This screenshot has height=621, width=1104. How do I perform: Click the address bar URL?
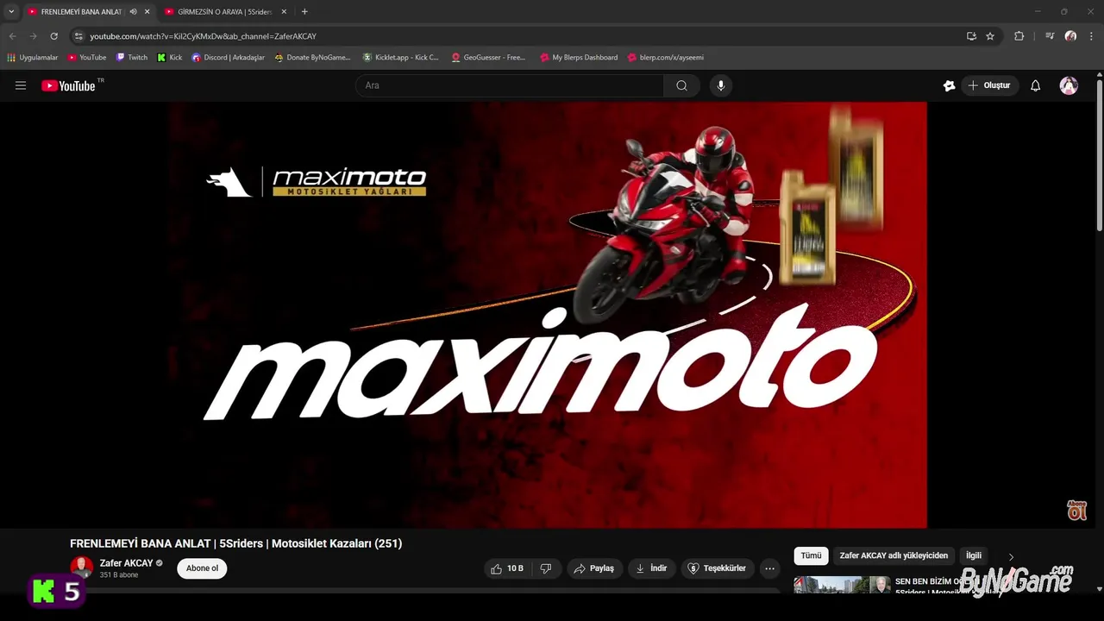(203, 36)
